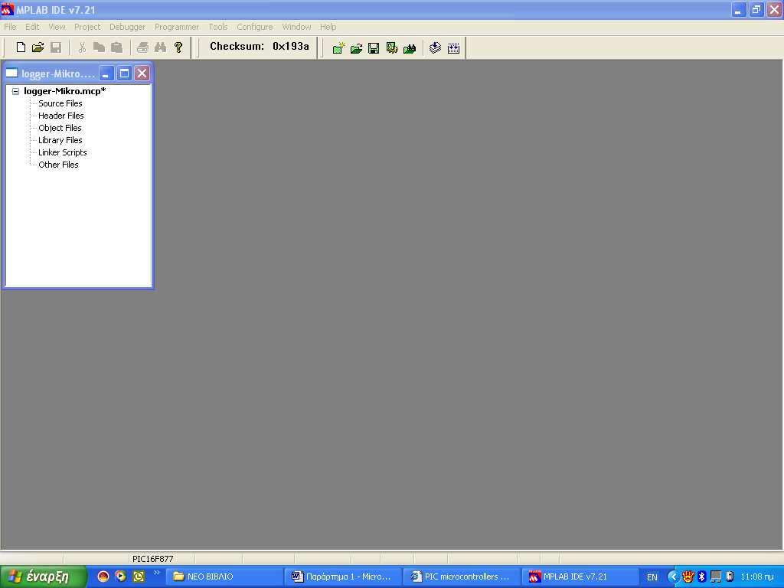The width and height of the screenshot is (784, 588).
Task: Click the third quick launch icon
Action: (x=139, y=577)
